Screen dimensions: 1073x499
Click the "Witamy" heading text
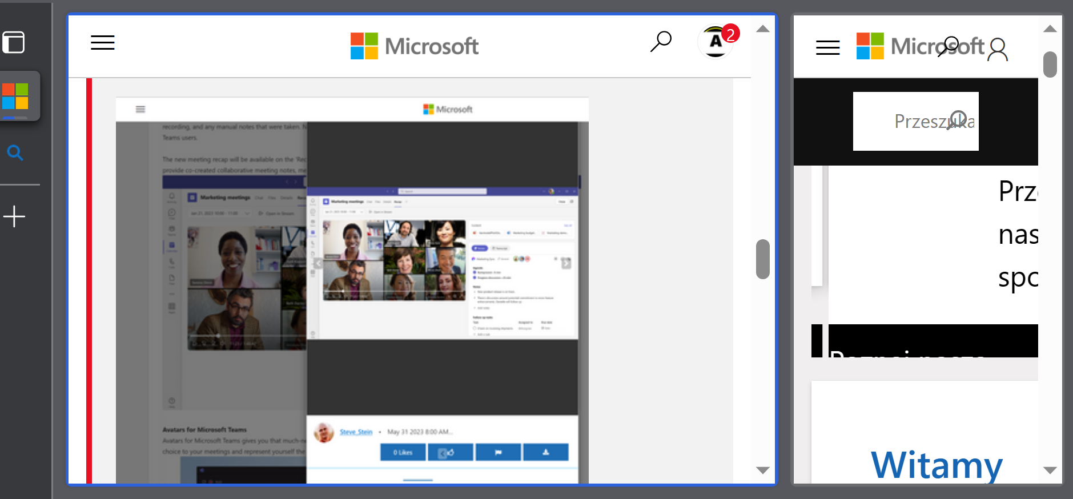point(937,465)
